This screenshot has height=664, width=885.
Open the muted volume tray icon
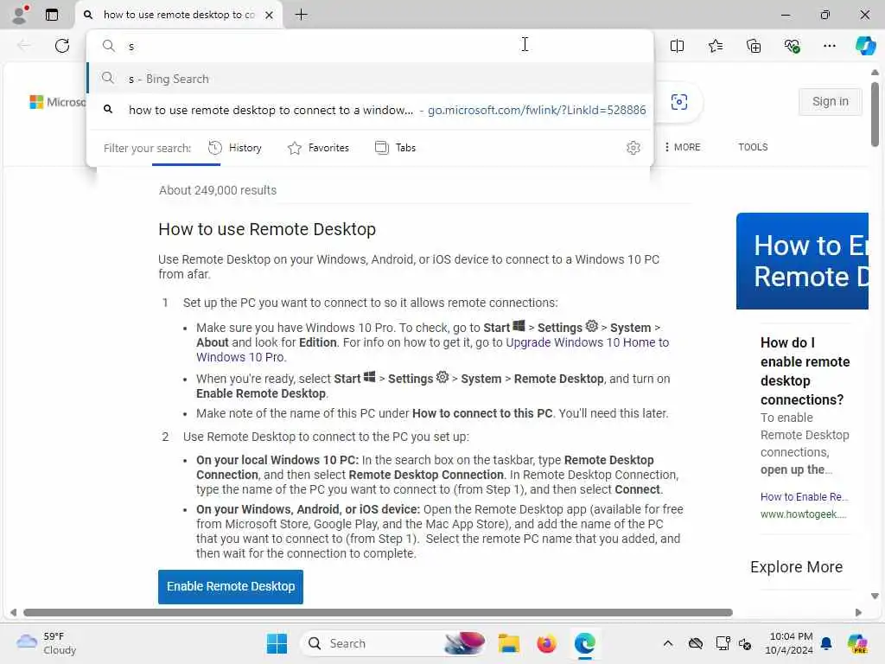point(745,643)
